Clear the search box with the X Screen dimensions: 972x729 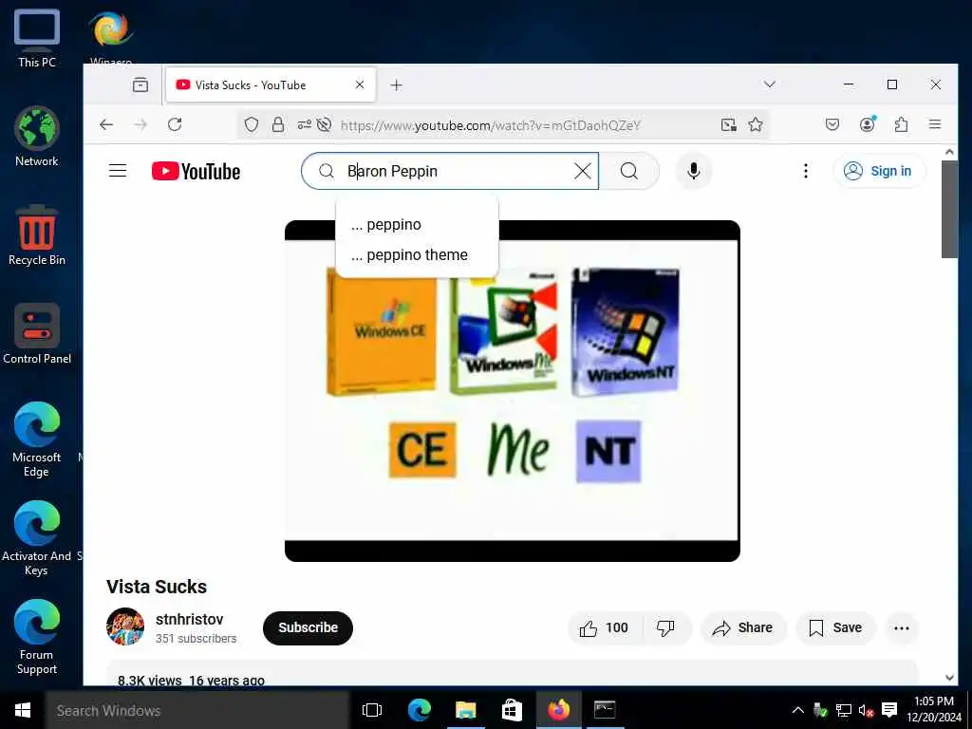pyautogui.click(x=582, y=171)
